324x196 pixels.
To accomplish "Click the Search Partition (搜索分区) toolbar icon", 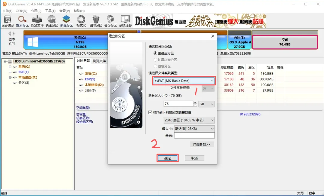I will click(22, 21).
